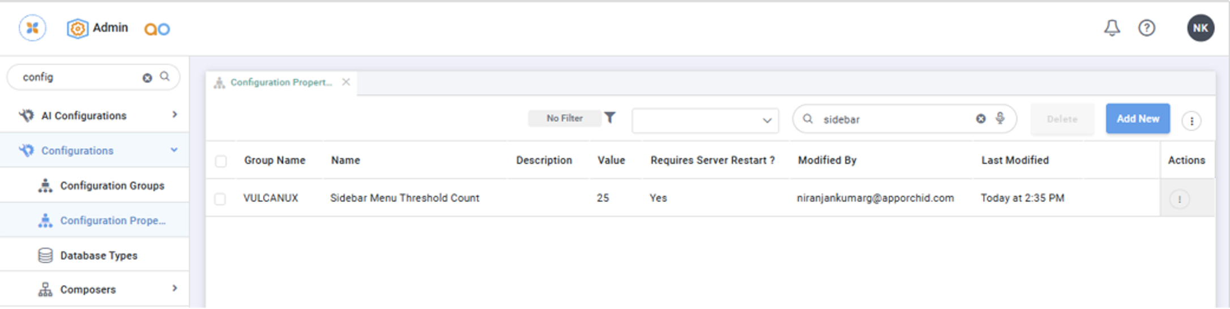Screen dimensions: 1230x309
Task: Expand the Composers submenu chevron
Action: click(x=174, y=289)
